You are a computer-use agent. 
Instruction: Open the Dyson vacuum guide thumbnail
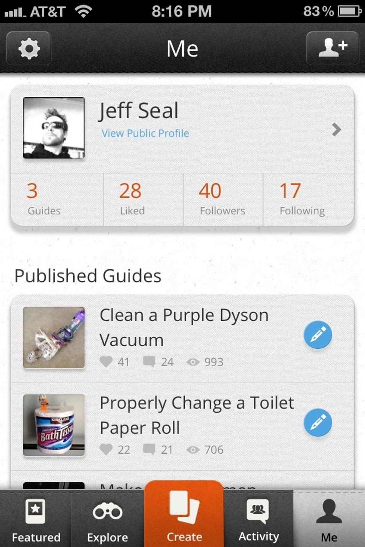coord(54,338)
